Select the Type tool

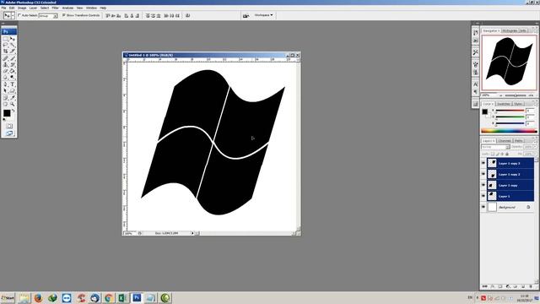click(13, 84)
